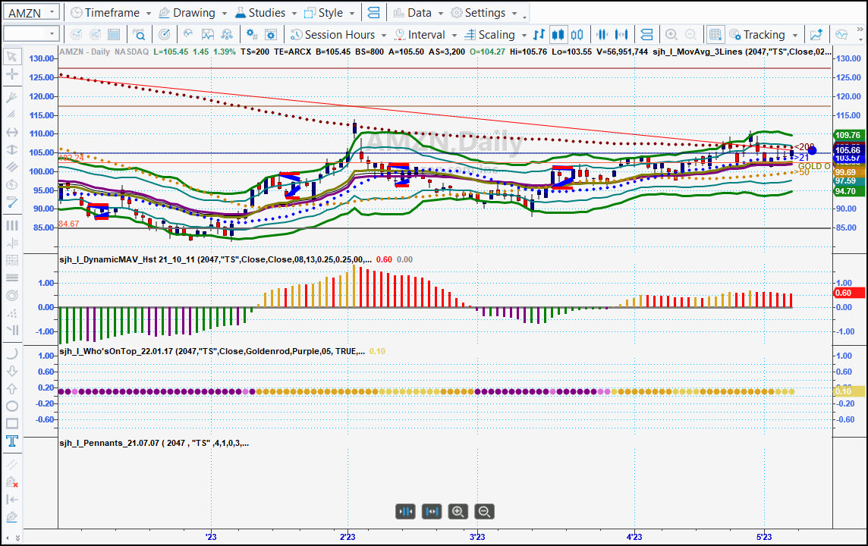
Task: Click the empty combo box below AMZN
Action: [31, 33]
